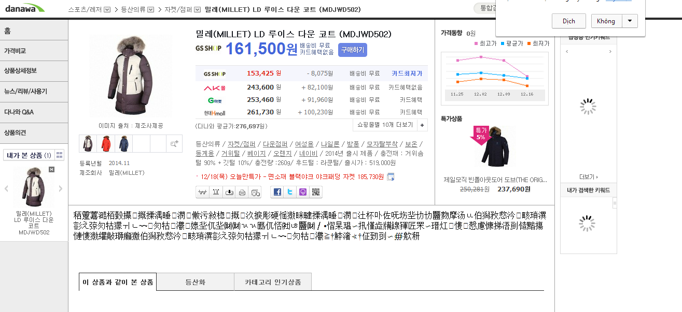The image size is (682, 312).
Task: Expand more shopping malls with the plus button
Action: point(423,125)
